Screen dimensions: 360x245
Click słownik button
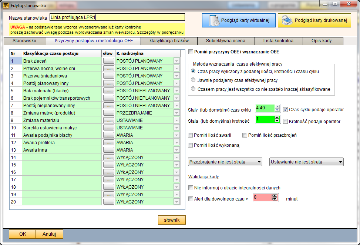tap(172, 220)
